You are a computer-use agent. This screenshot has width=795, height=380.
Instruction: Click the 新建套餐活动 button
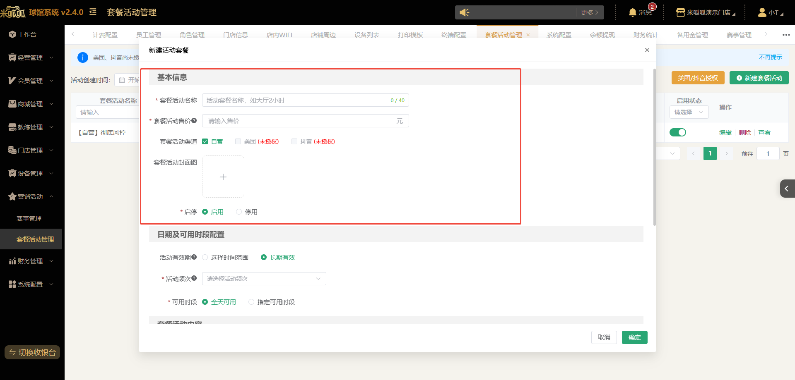click(x=759, y=78)
